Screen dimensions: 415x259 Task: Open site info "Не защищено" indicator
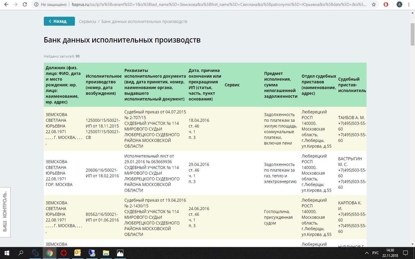(x=50, y=5)
